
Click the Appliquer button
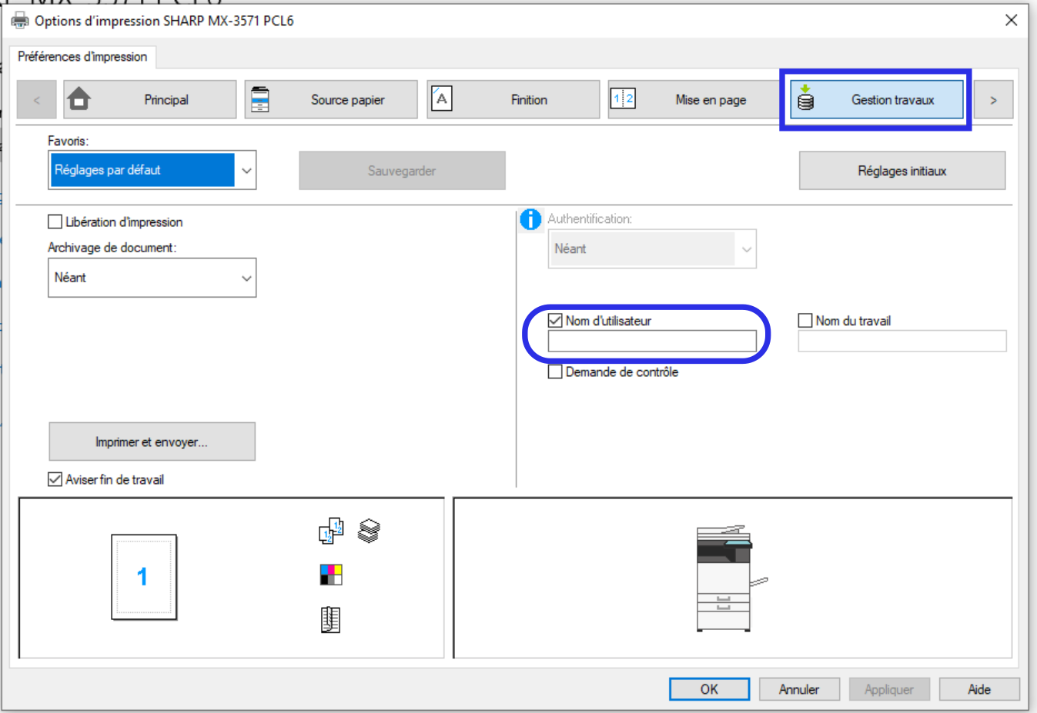889,689
